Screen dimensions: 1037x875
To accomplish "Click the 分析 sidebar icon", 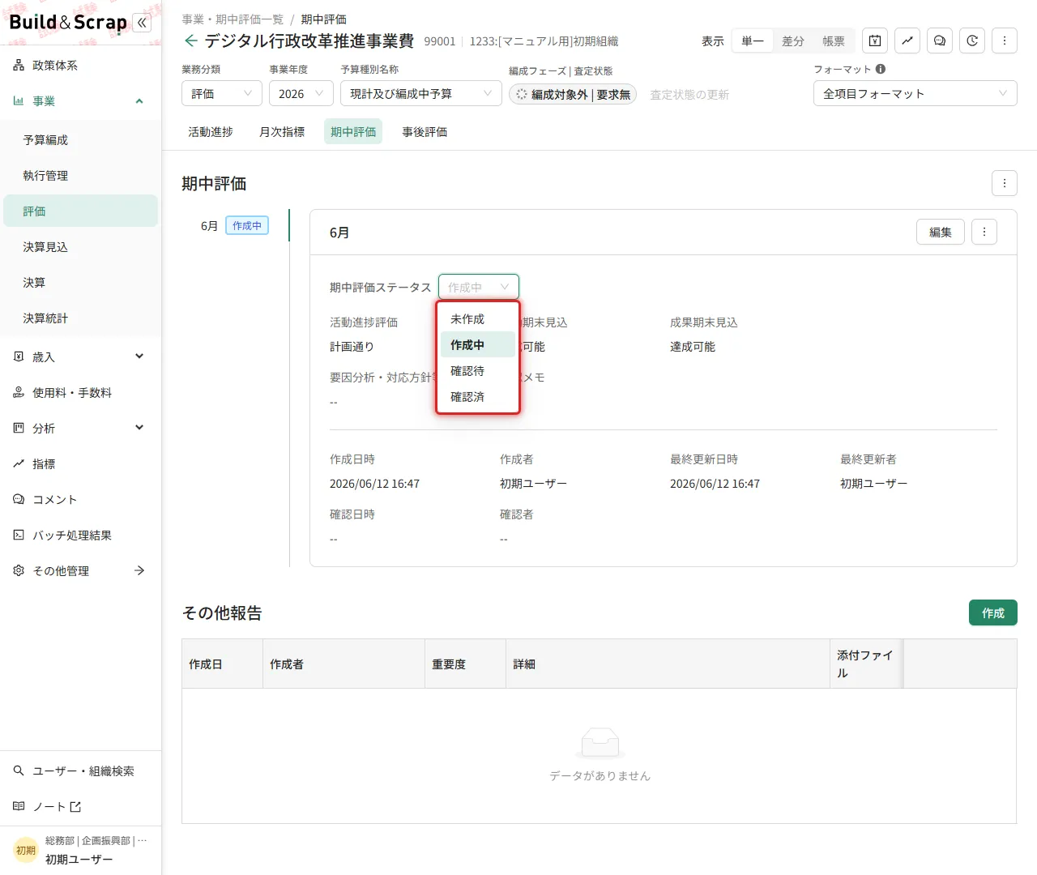I will pyautogui.click(x=19, y=428).
